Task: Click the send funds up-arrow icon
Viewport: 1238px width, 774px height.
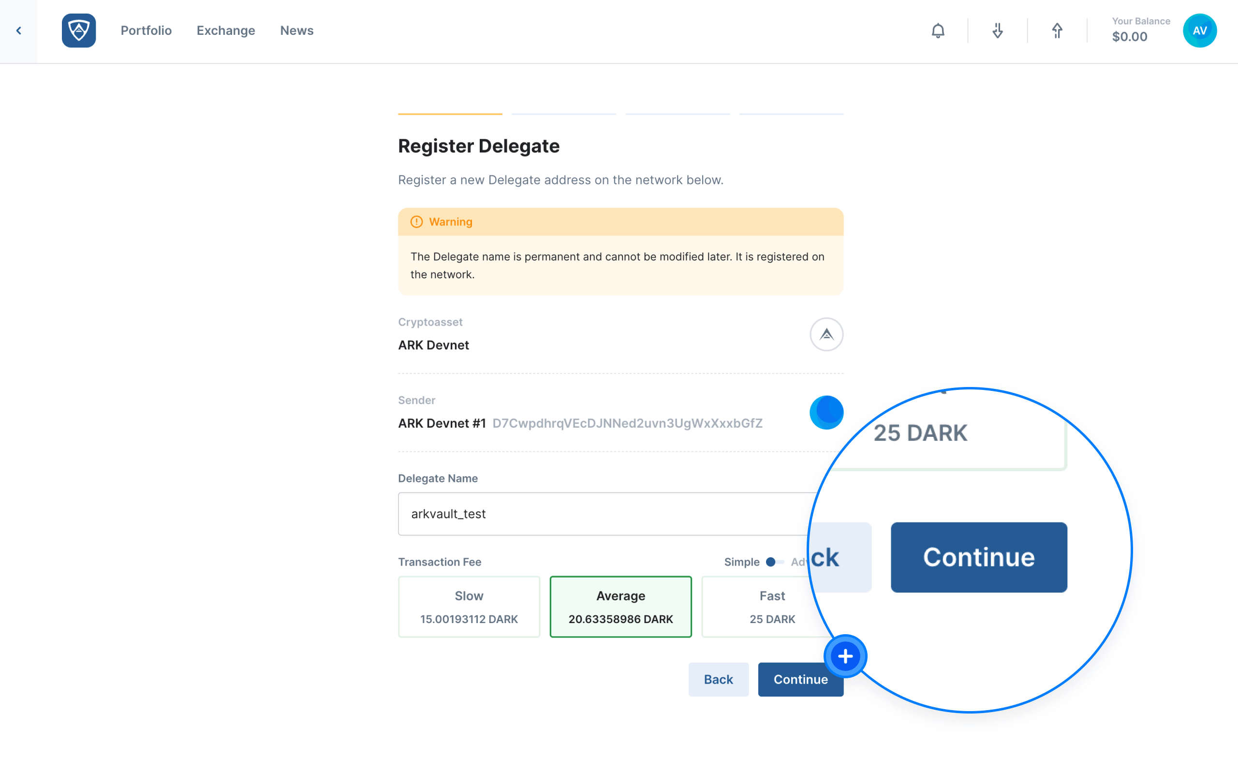Action: pyautogui.click(x=1057, y=30)
